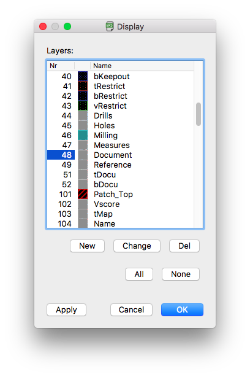250x377 pixels.
Task: Click the bKeepout layer color swatch
Action: [83, 76]
